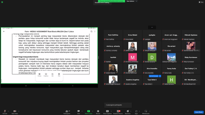
Task: Click the Leave Room button
Action: (199, 112)
